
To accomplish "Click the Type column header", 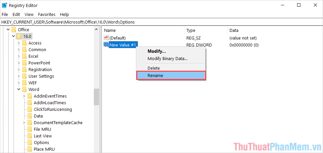I will [x=206, y=30].
